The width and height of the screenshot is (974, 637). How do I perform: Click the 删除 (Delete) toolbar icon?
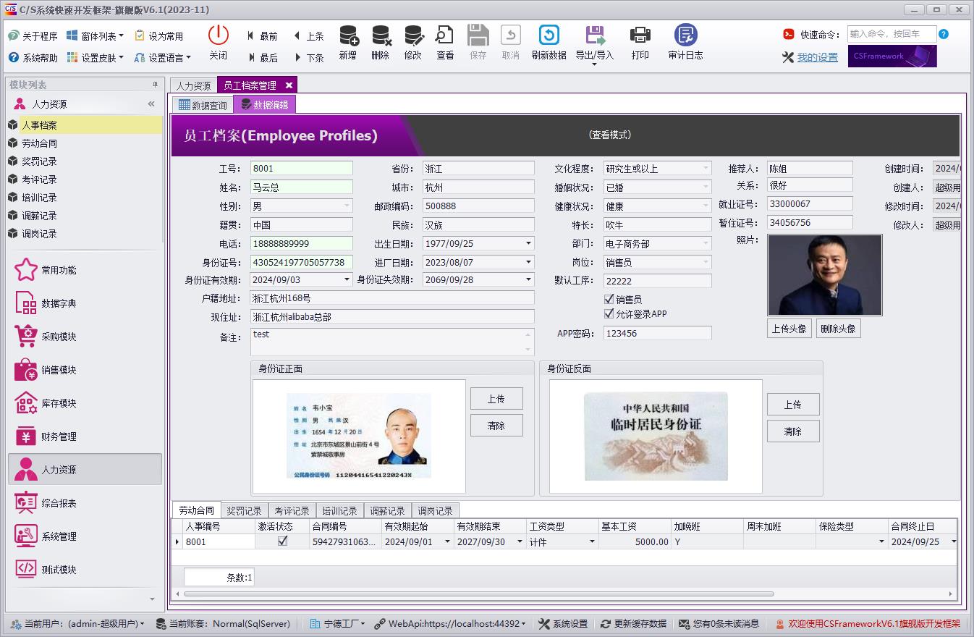[x=380, y=42]
